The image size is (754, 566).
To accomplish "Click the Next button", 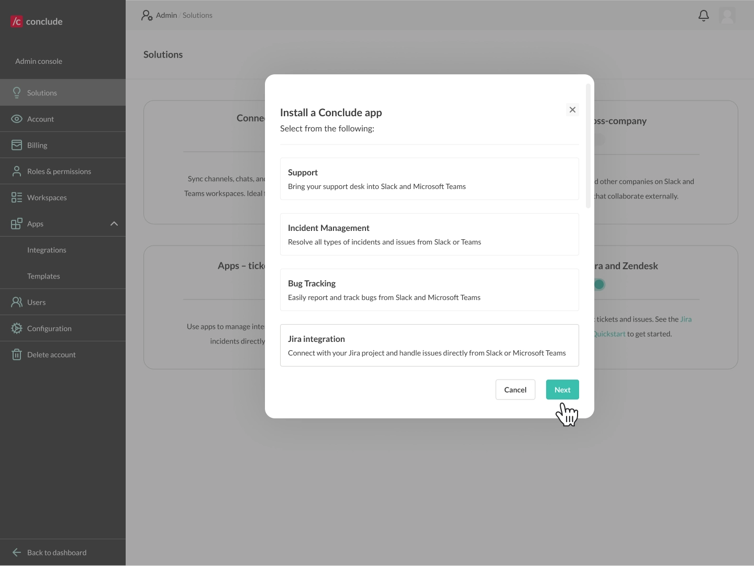I will [x=562, y=390].
